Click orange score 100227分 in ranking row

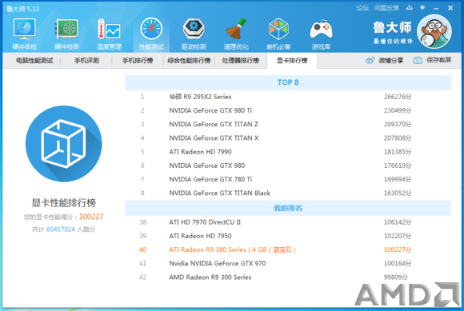click(x=398, y=249)
